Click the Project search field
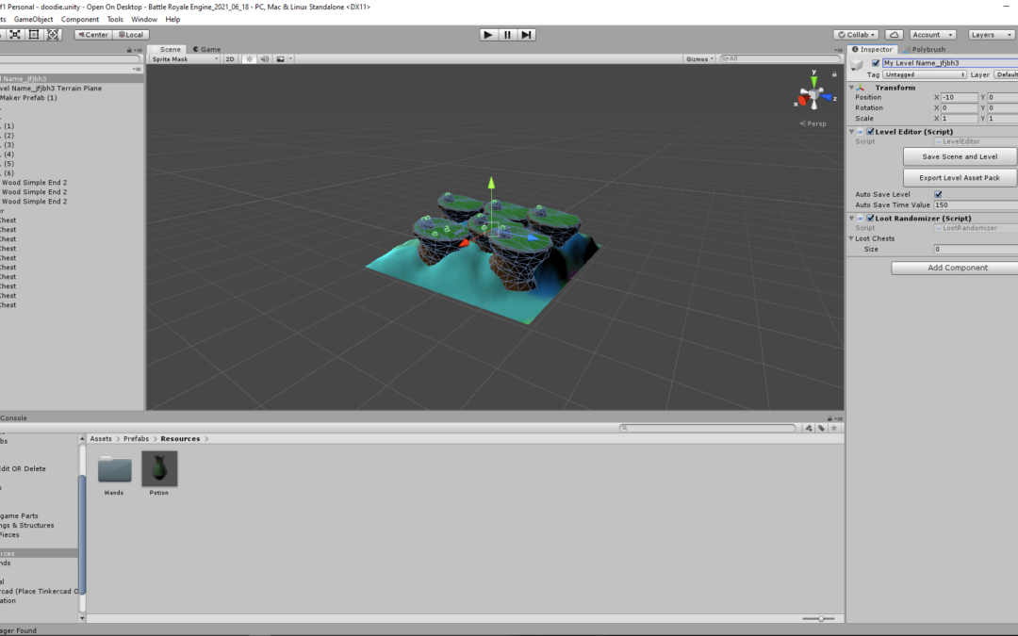 coord(708,428)
